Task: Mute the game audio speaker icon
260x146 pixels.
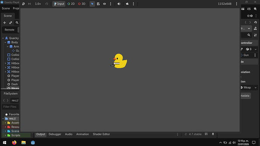Action: 119,4
